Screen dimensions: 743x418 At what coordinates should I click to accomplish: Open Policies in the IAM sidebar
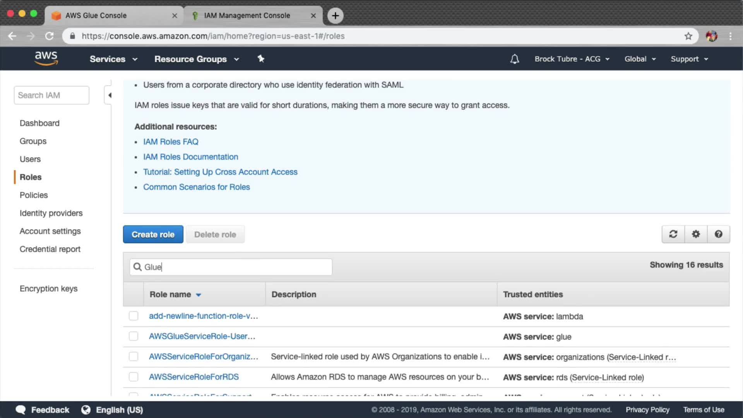tap(34, 195)
